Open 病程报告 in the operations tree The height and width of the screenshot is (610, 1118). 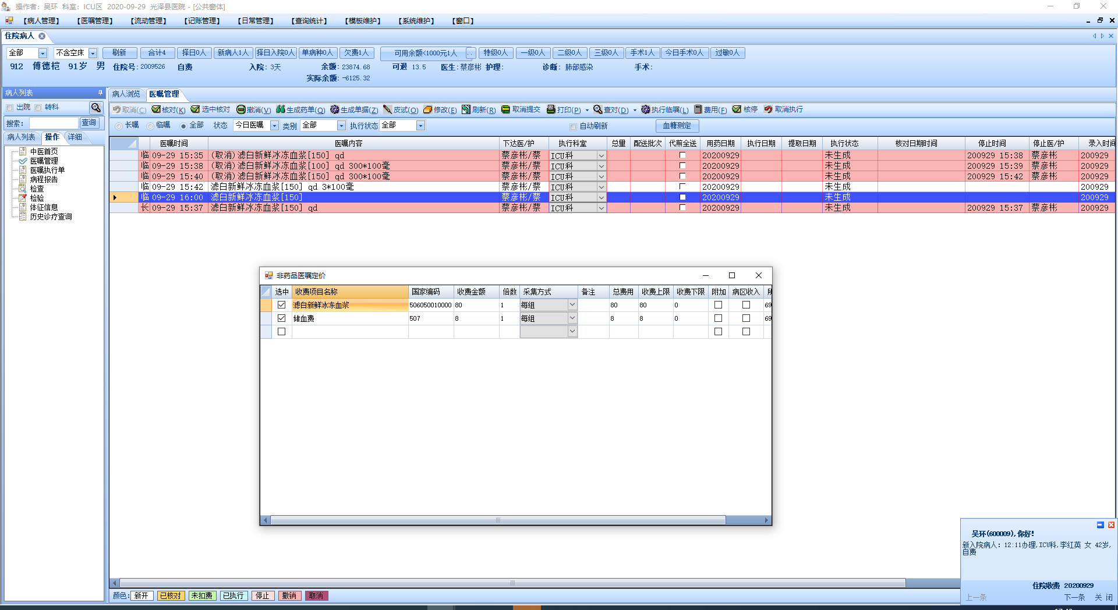pos(44,179)
